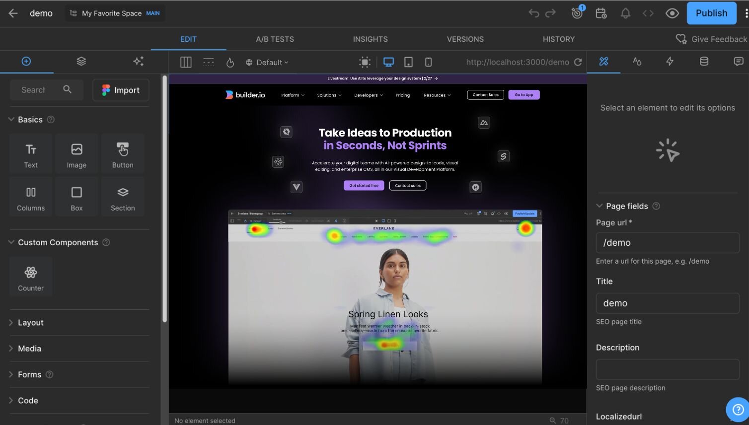Select the Button block
749x425 pixels.
(123, 155)
